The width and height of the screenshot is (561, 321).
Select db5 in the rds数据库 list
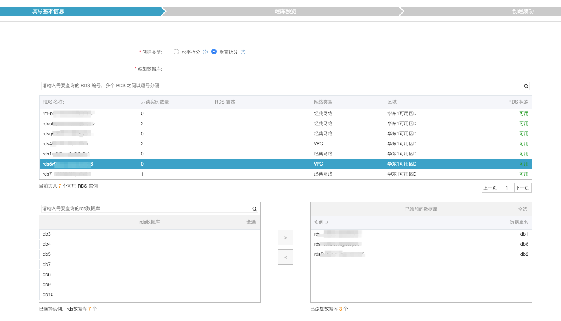coord(150,254)
